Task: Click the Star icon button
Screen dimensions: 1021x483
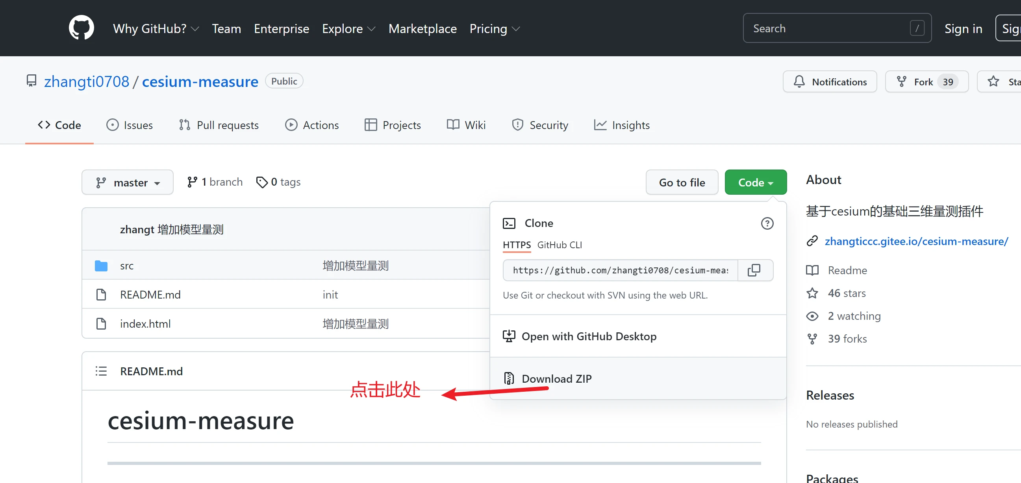Action: 993,81
